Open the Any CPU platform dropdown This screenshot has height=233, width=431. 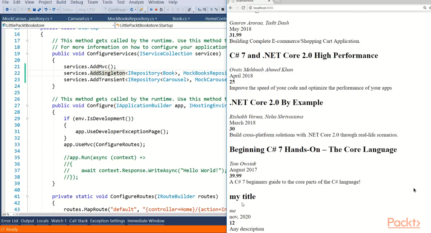click(x=89, y=10)
